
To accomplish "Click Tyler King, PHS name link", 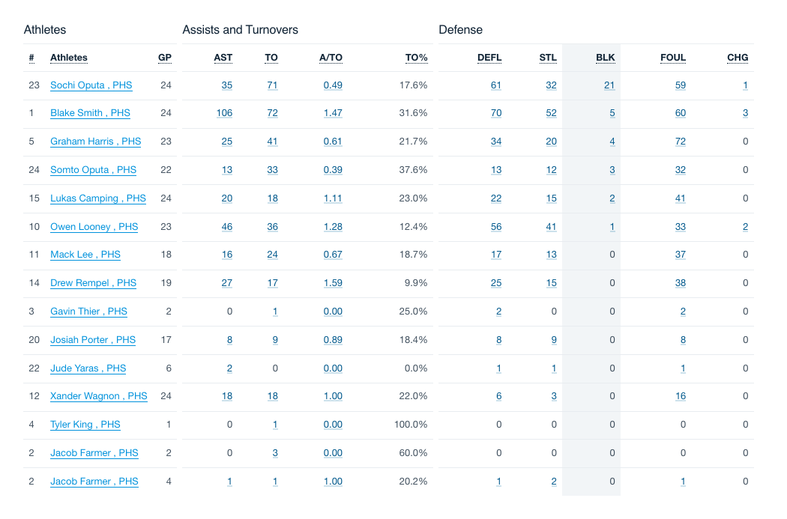I will point(85,425).
